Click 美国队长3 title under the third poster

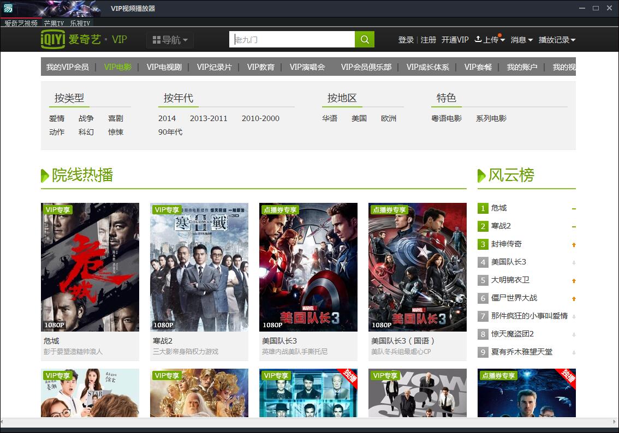[x=279, y=341]
